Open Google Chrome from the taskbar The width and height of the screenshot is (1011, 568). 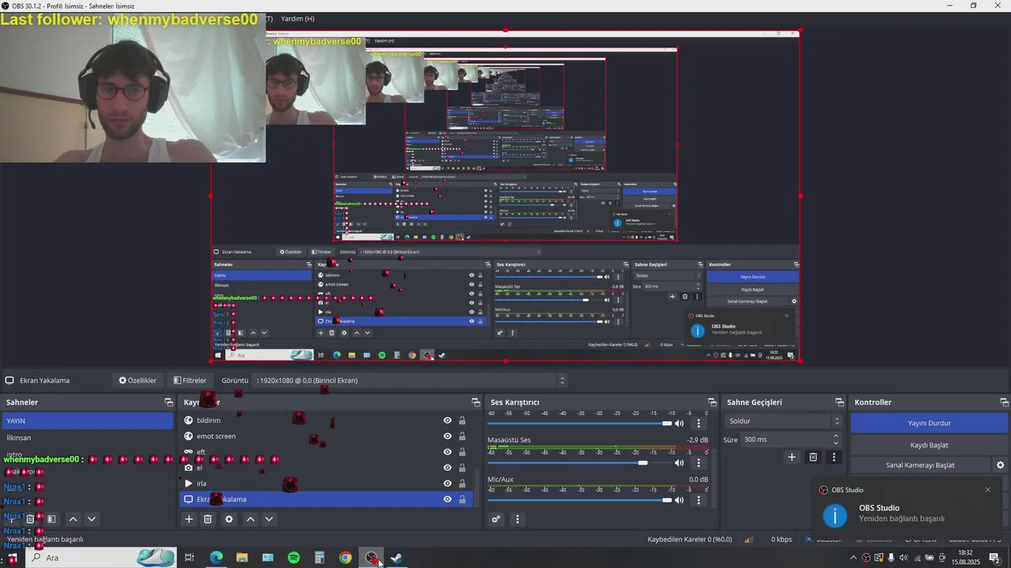pyautogui.click(x=345, y=558)
